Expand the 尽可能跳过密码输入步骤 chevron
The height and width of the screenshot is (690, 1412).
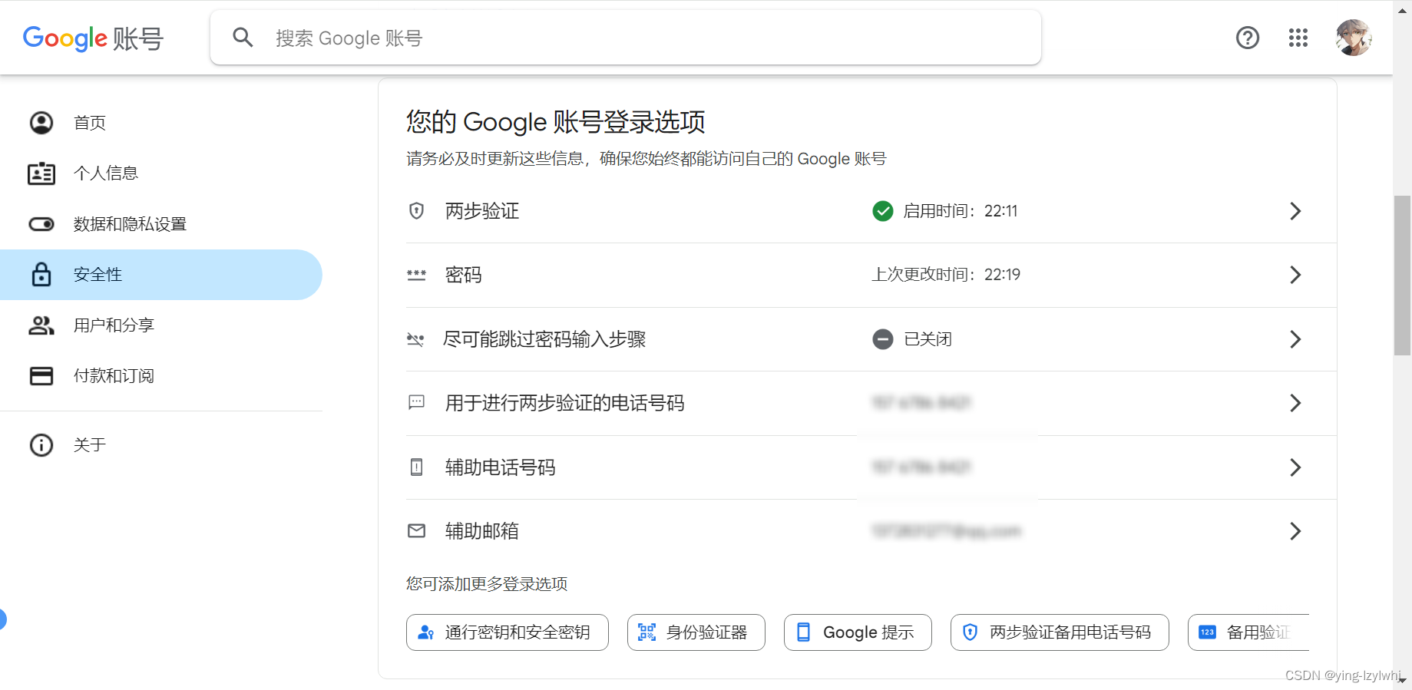pos(1295,339)
